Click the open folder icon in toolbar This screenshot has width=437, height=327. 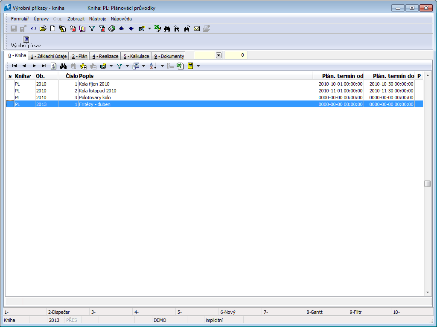(43, 29)
